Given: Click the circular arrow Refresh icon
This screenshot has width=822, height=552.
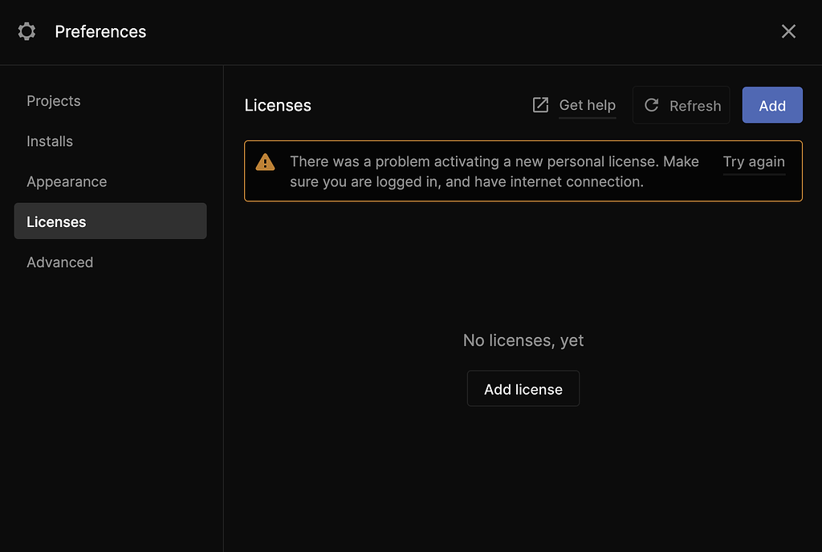Looking at the screenshot, I should tap(652, 105).
